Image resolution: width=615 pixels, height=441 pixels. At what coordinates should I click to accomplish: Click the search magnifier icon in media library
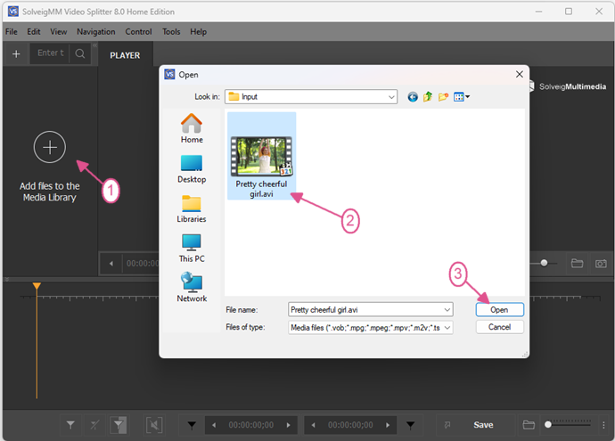80,53
